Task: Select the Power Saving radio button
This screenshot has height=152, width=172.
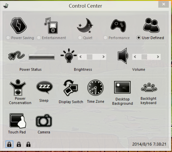Action: tap(8, 38)
